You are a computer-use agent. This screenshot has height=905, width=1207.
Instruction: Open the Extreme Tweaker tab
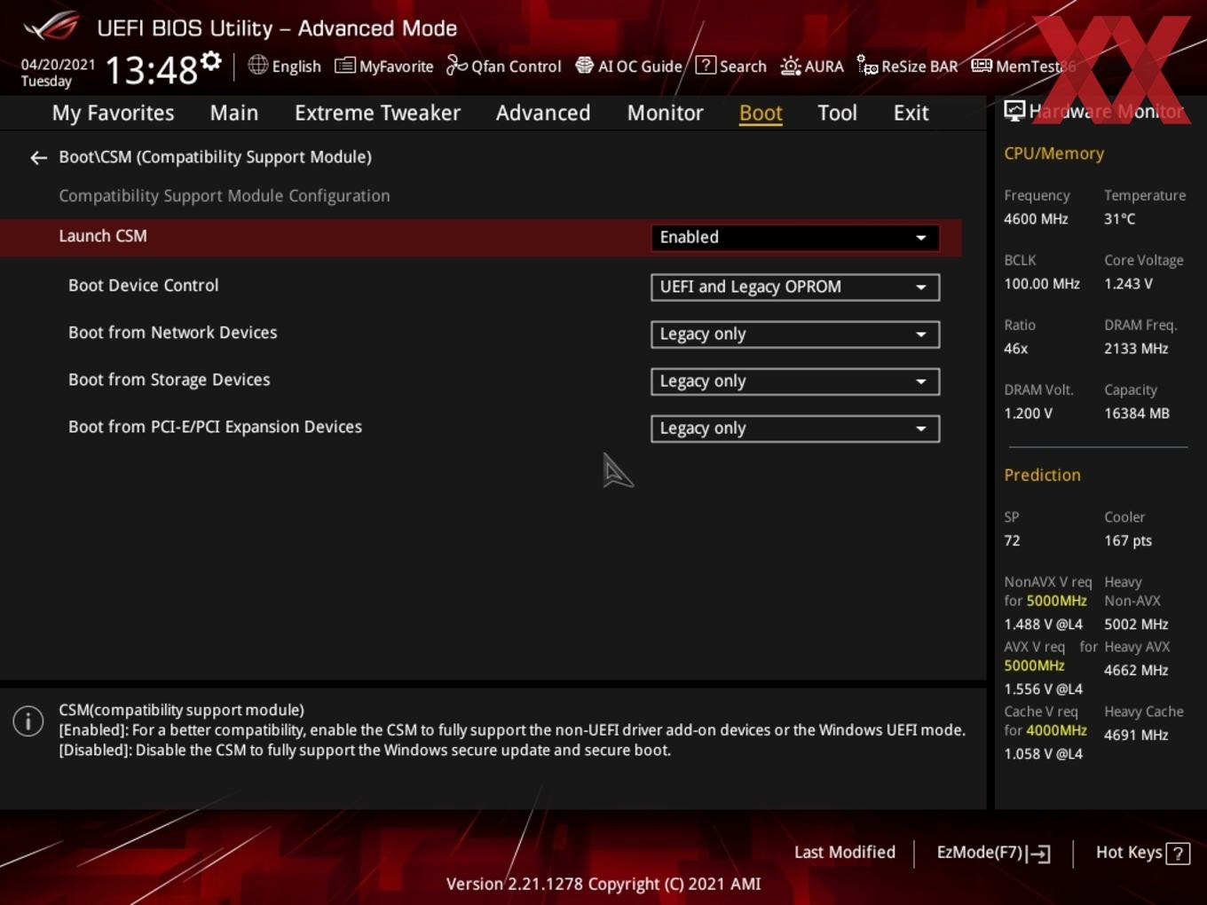[x=377, y=113]
